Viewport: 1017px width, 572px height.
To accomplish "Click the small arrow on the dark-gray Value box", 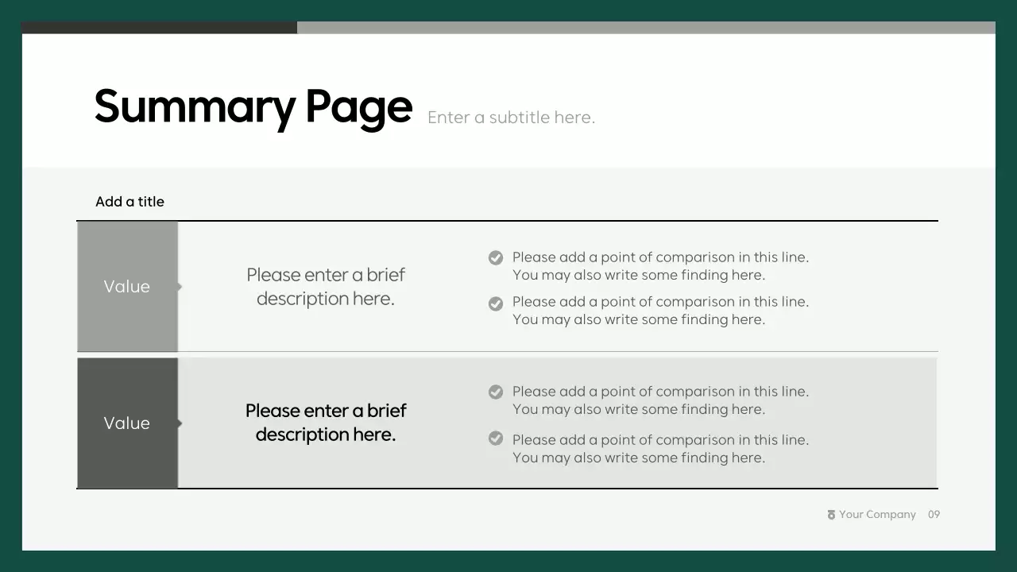I will click(180, 423).
